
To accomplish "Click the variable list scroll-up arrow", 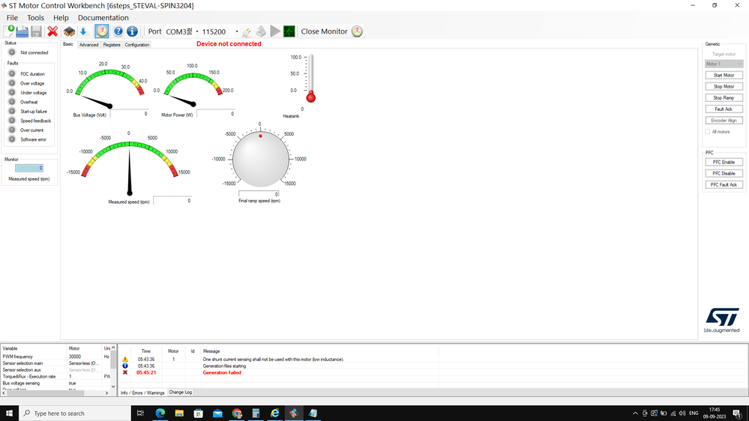I will 113,348.
